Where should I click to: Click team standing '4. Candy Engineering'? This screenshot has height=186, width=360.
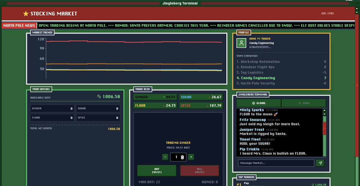coord(281,78)
